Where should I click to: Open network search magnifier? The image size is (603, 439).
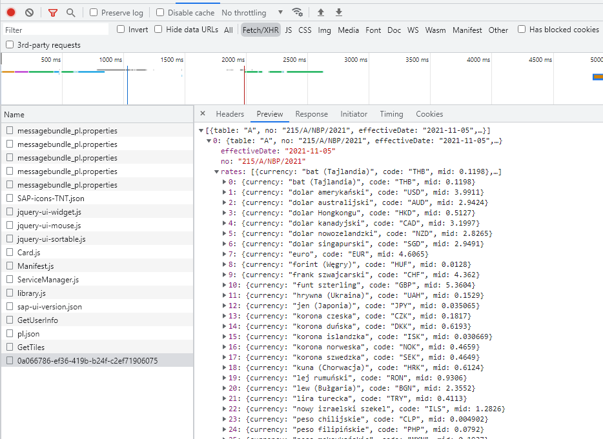[71, 13]
